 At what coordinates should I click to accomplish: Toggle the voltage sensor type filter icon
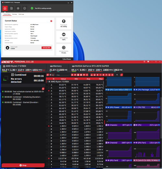[95, 75]
